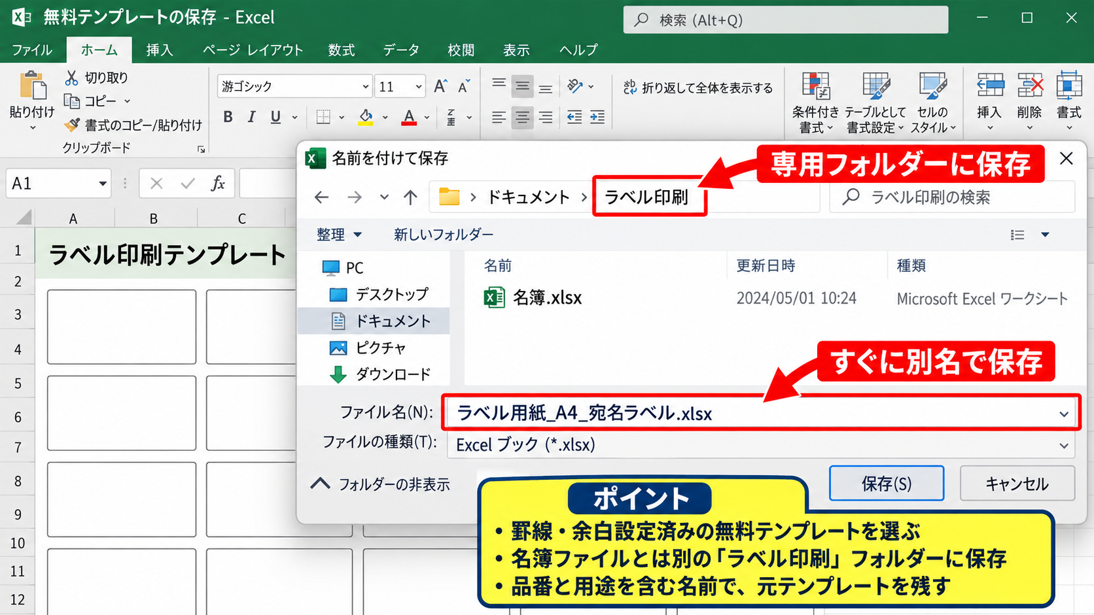
Task: Switch to the データ ribbon tab
Action: (x=401, y=50)
